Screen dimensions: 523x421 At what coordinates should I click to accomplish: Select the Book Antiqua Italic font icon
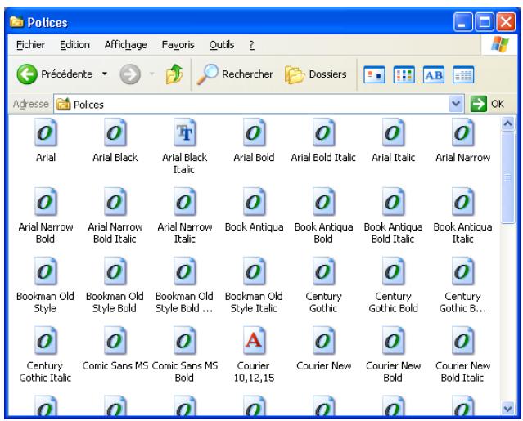point(462,202)
